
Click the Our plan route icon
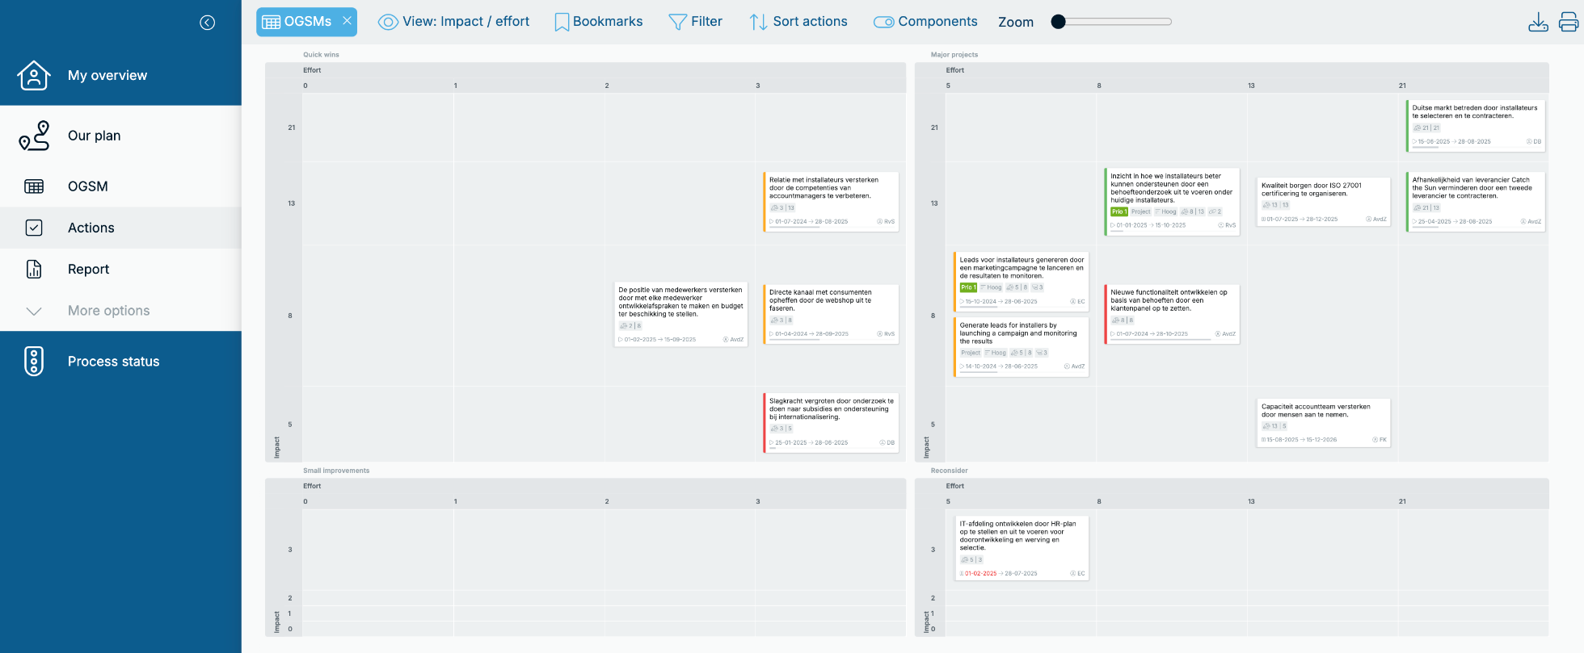click(x=34, y=136)
